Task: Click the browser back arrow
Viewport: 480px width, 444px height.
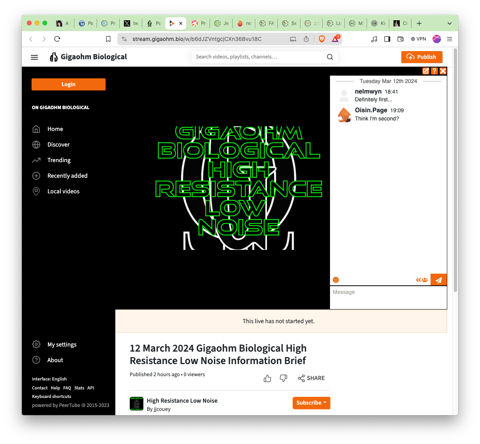Action: pyautogui.click(x=31, y=39)
